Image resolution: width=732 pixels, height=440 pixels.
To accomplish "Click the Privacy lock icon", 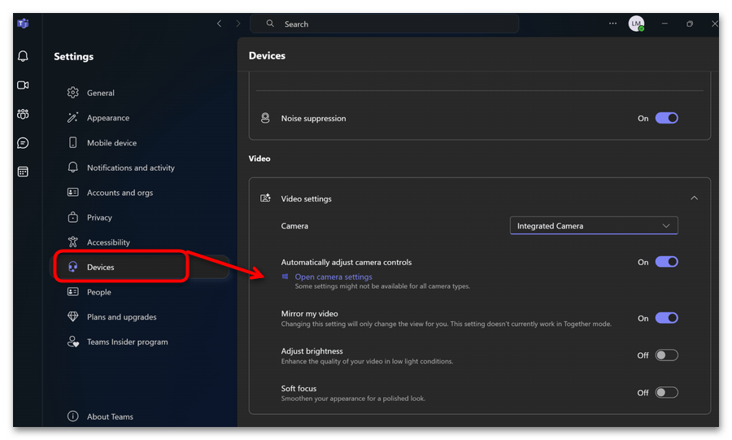I will (73, 217).
